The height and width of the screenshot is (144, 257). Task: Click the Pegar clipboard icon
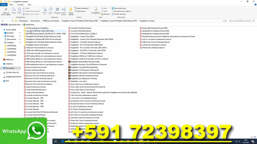pos(19,10)
